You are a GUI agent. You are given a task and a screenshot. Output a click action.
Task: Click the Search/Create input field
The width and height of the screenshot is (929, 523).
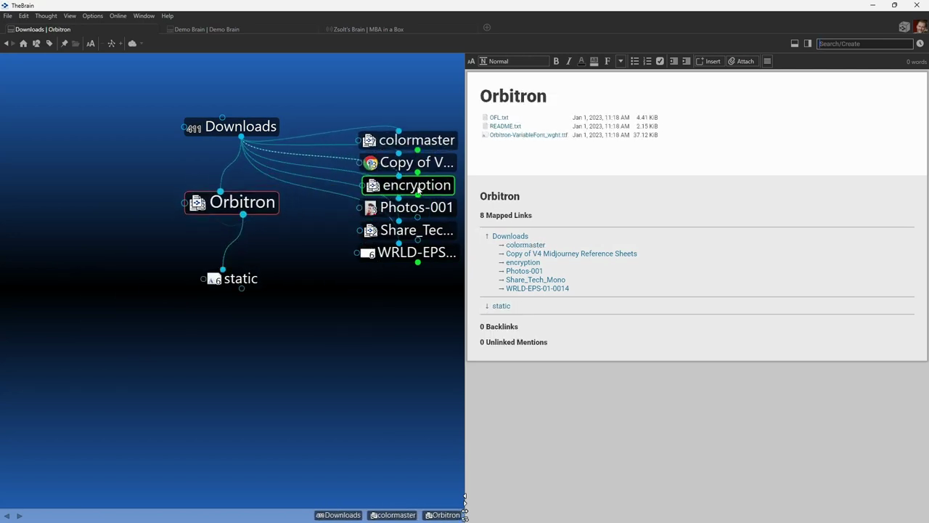coord(864,44)
